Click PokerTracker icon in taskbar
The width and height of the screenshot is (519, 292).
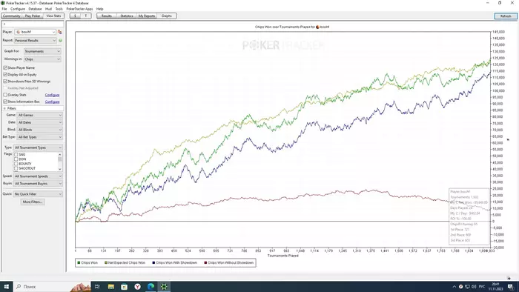(x=164, y=286)
